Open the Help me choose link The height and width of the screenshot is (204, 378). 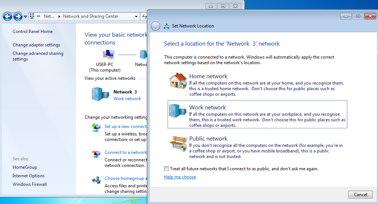click(180, 177)
